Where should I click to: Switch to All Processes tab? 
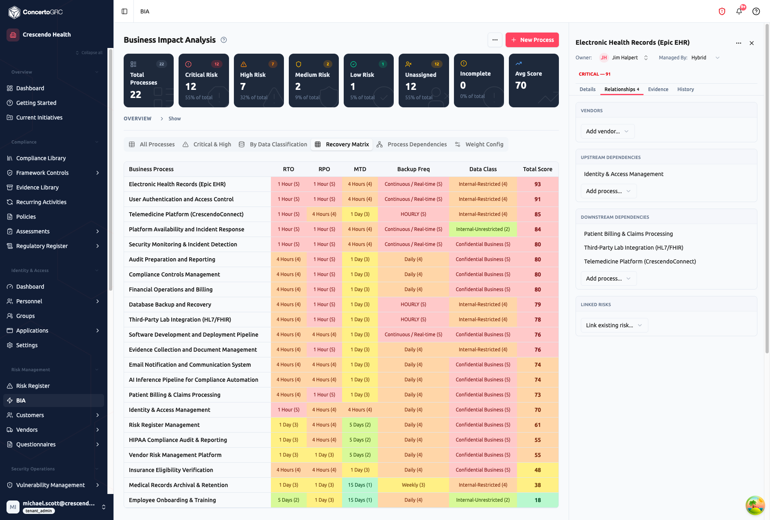tap(152, 144)
